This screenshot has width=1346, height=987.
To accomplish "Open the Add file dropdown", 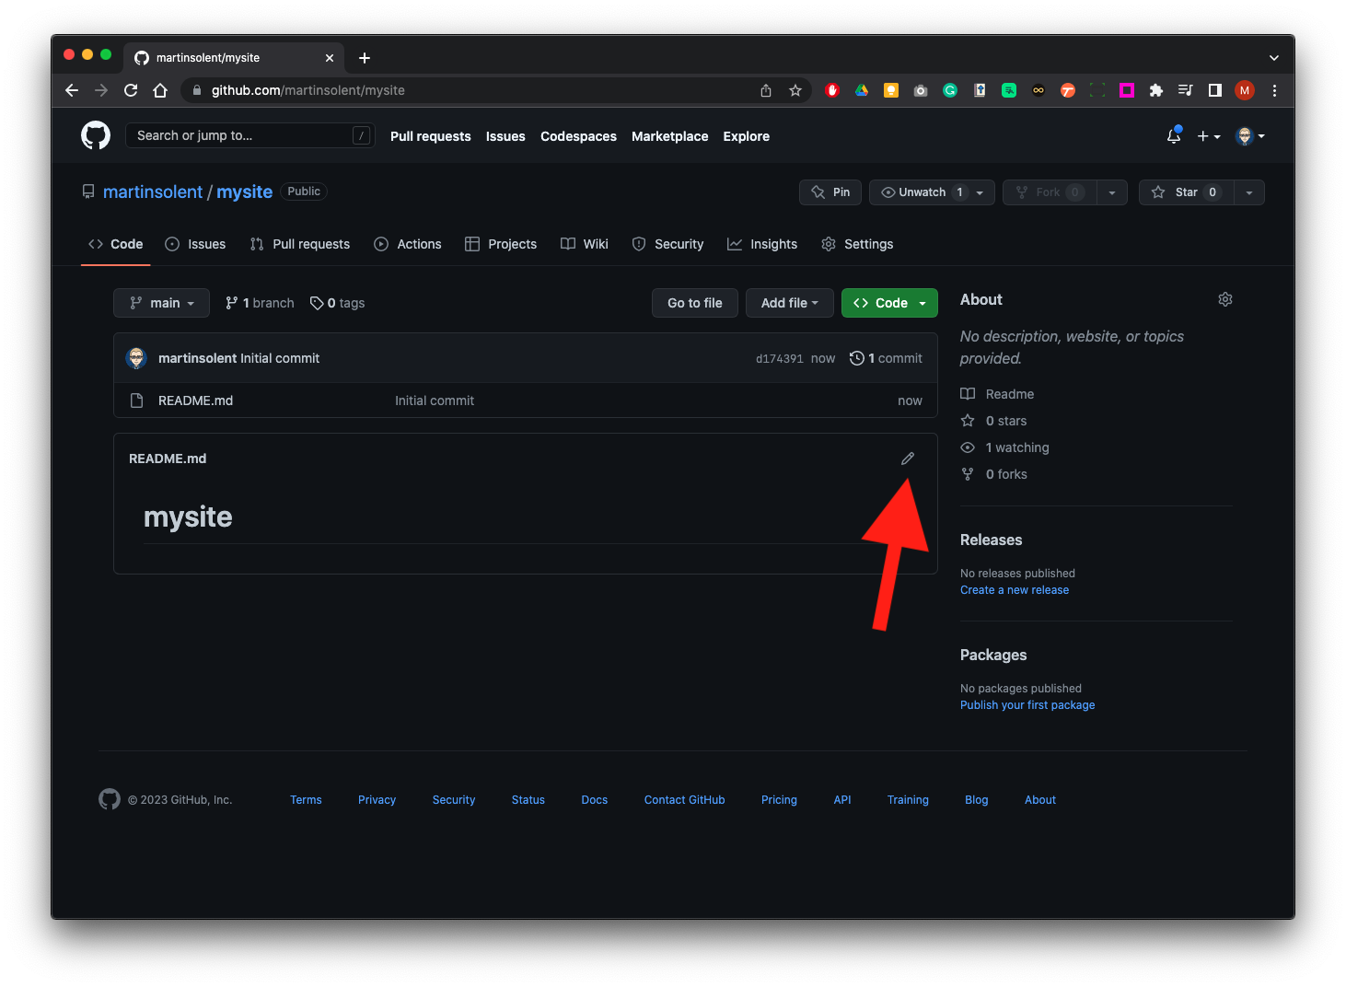I will tap(789, 303).
